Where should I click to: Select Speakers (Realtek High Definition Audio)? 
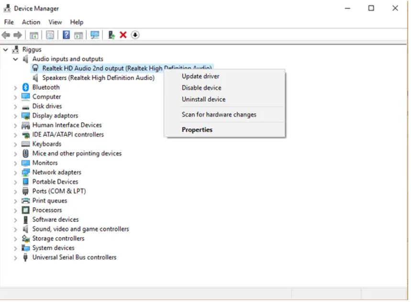(98, 78)
